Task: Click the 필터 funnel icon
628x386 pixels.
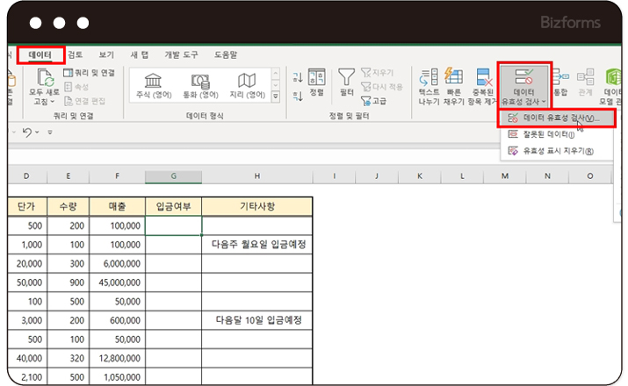Action: point(346,81)
